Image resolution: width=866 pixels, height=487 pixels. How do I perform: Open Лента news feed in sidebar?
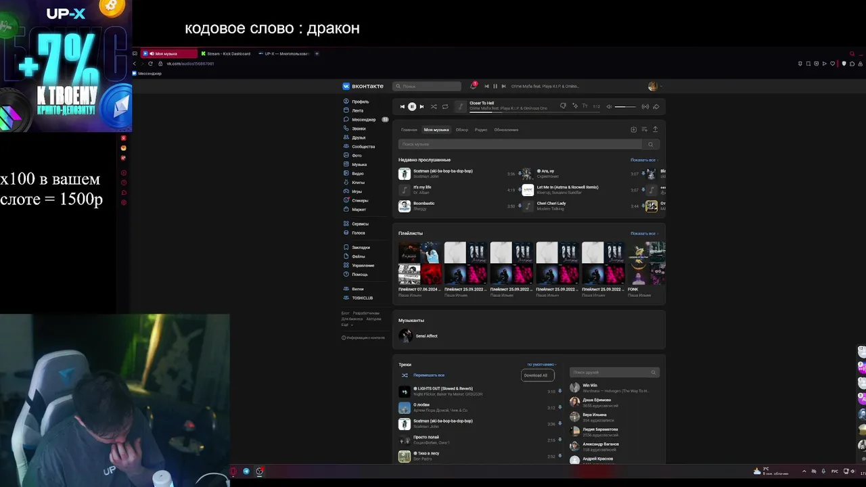point(357,110)
